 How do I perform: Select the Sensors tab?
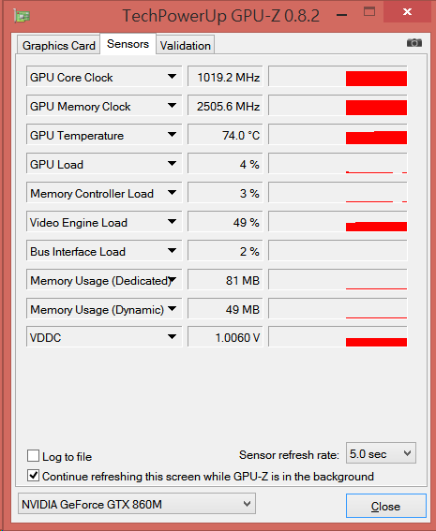coord(128,44)
